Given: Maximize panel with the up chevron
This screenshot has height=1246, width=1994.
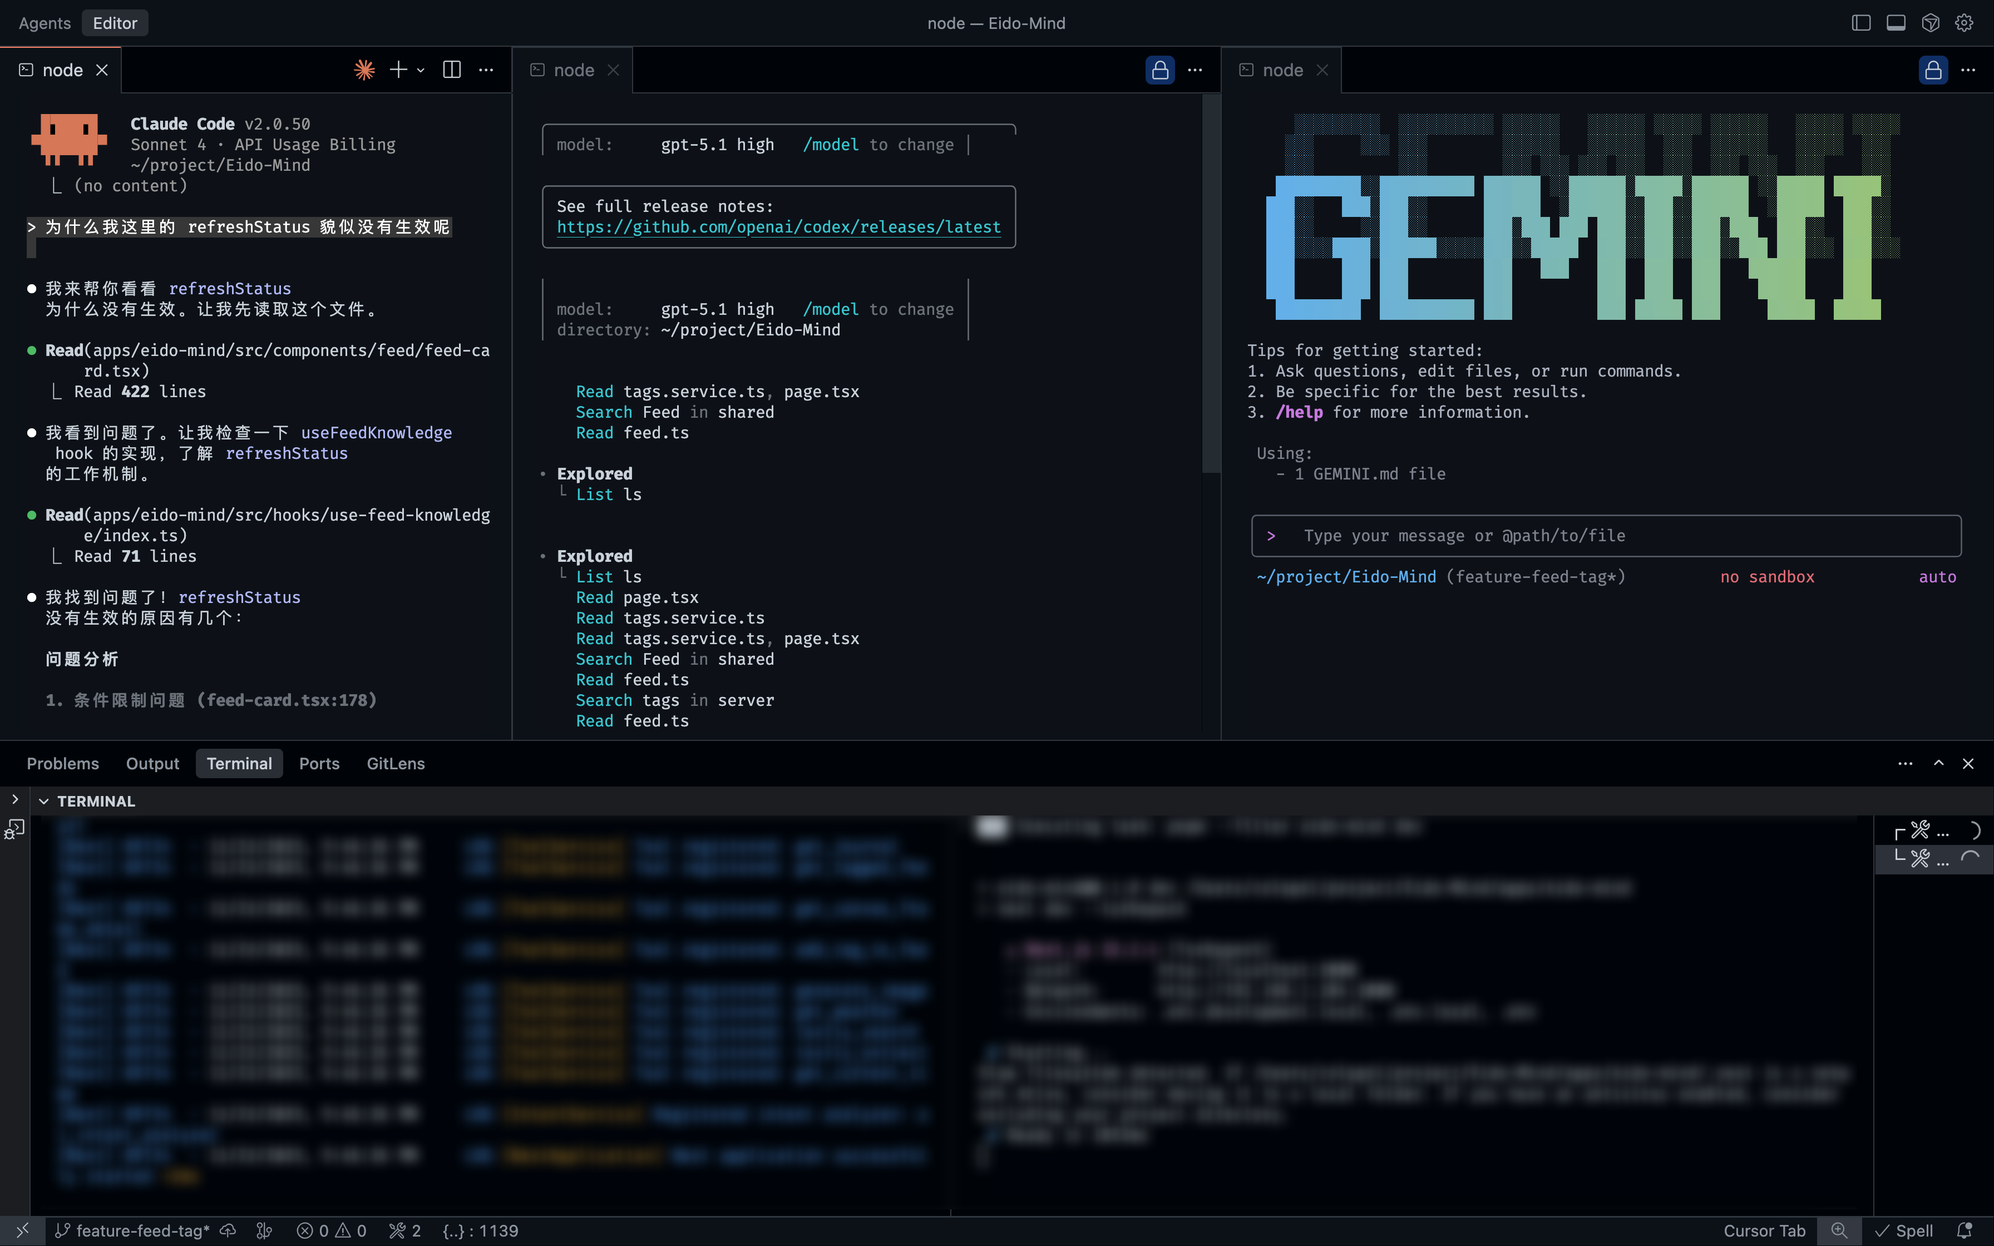Looking at the screenshot, I should tap(1939, 763).
